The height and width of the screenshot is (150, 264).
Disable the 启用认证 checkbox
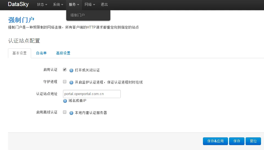(x=65, y=70)
